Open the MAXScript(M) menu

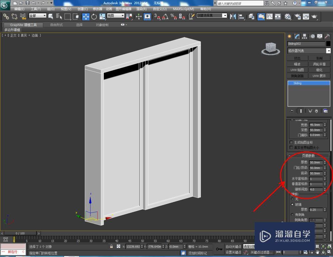(x=183, y=9)
